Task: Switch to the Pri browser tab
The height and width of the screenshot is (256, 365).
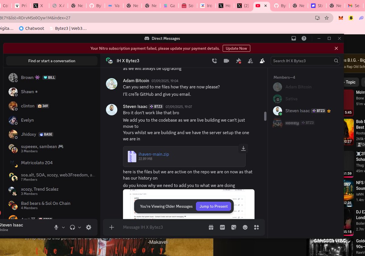Action: [x=22, y=6]
